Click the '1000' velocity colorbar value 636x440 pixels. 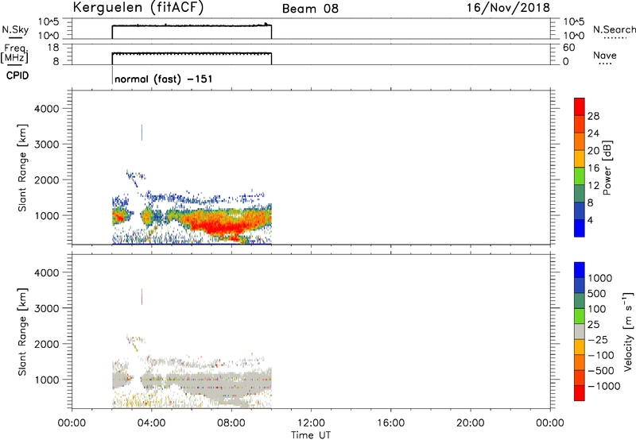click(600, 278)
